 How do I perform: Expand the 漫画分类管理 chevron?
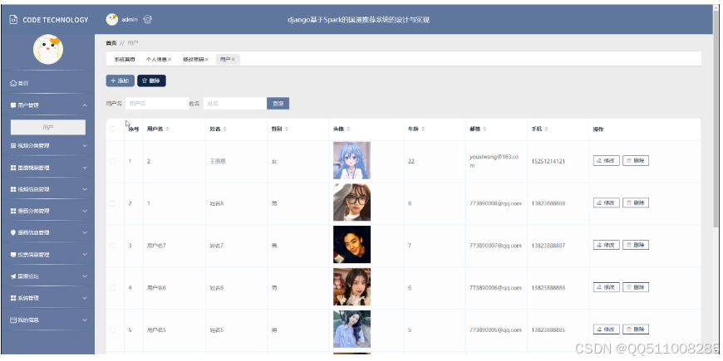pos(85,211)
